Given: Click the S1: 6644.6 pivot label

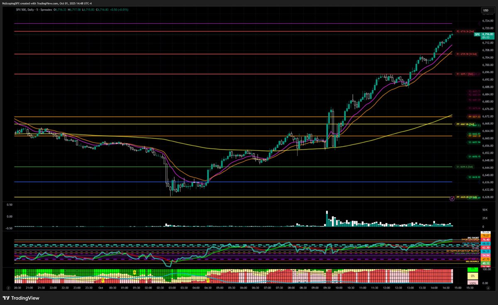Looking at the screenshot, I should click(465, 167).
